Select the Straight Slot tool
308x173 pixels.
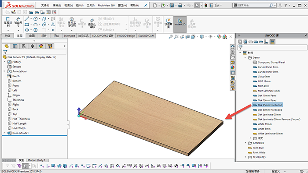click(27, 30)
